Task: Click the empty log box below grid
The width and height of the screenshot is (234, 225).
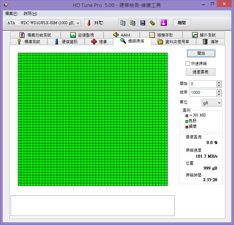Action: pos(93,206)
